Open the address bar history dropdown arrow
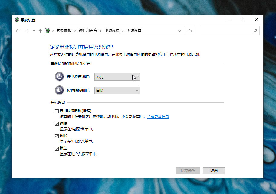The width and height of the screenshot is (276, 194). [x=180, y=31]
